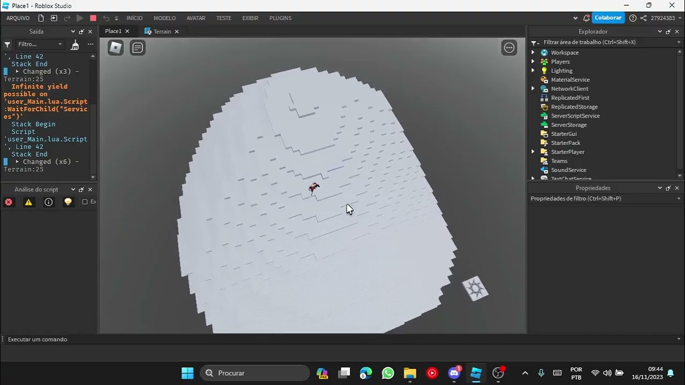The image size is (685, 385).
Task: Open the output Filtro dropdown
Action: click(x=40, y=44)
